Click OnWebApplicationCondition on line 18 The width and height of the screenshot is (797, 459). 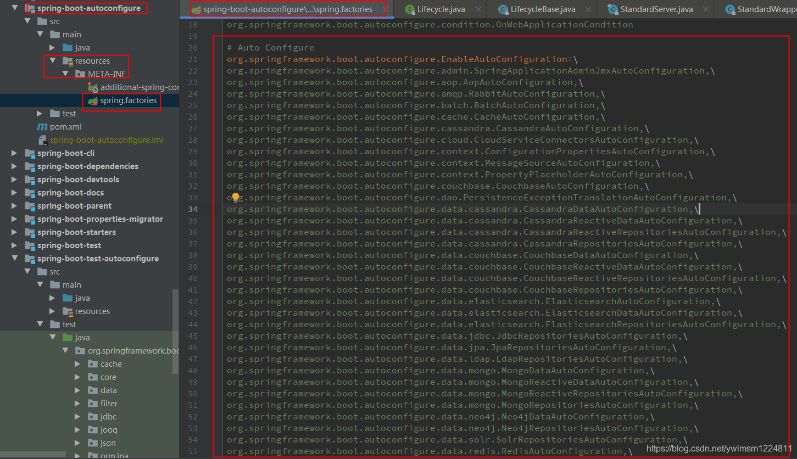point(565,25)
